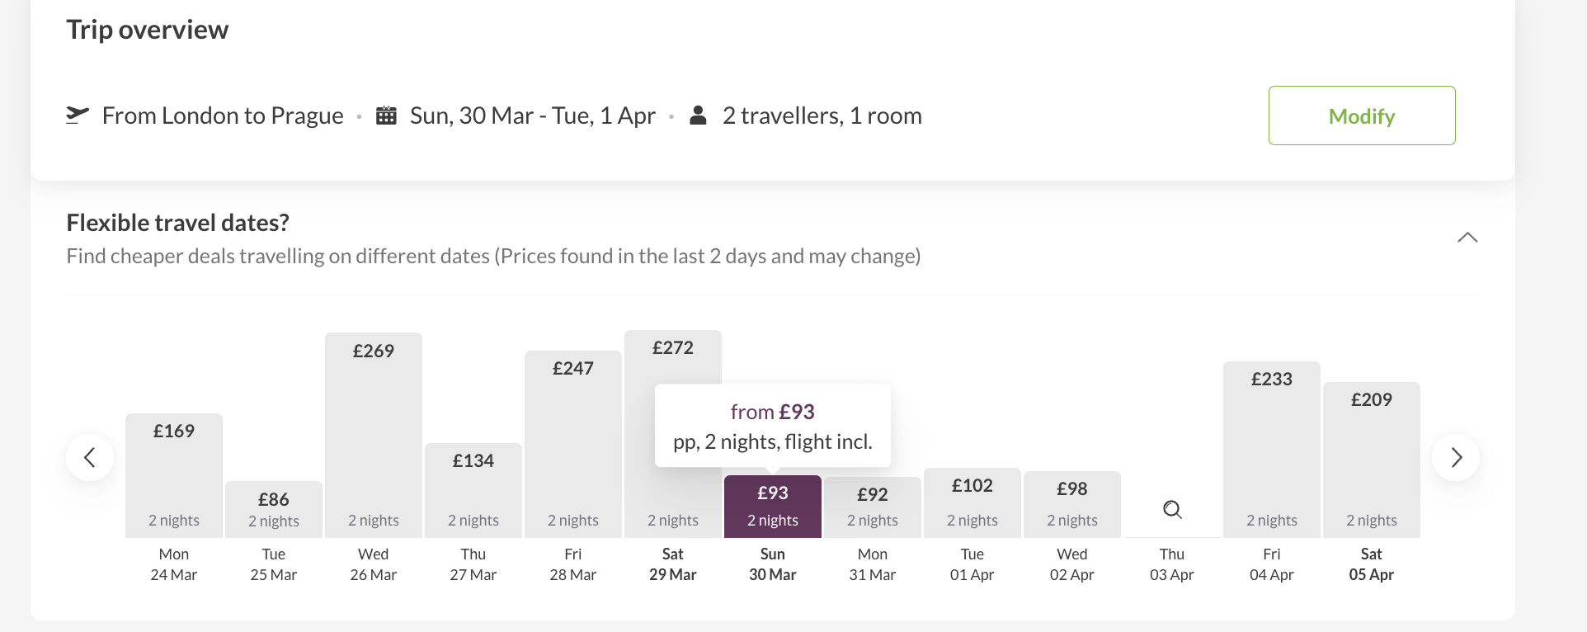Show later dates with right arrow
1587x632 pixels.
(1456, 457)
